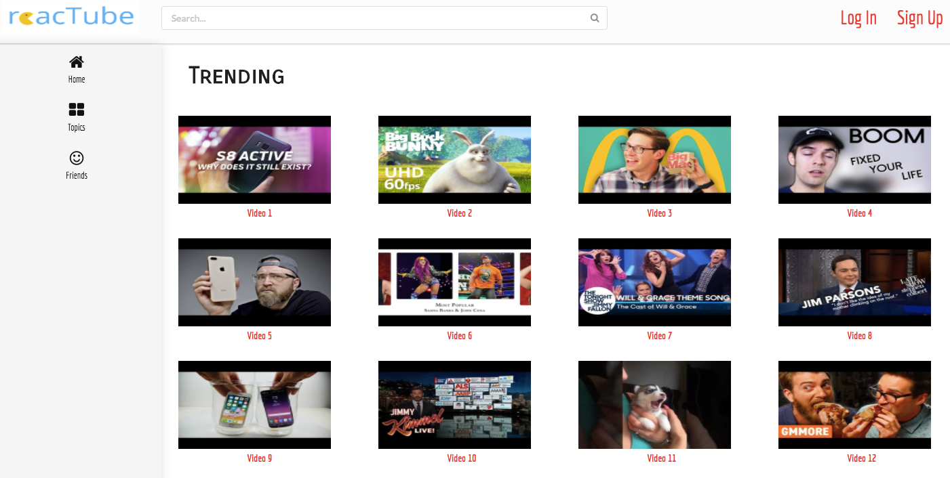Click the Video 9 title link
This screenshot has height=478, width=950.
point(260,458)
